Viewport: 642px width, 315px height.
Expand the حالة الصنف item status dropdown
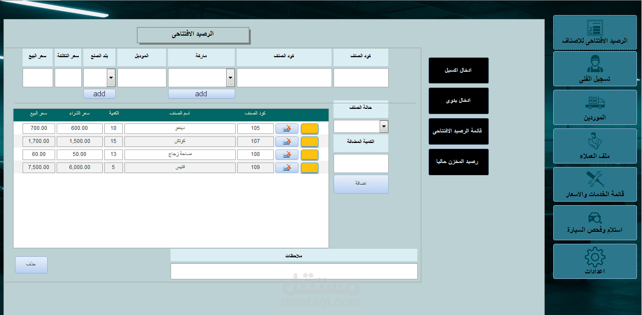click(384, 126)
